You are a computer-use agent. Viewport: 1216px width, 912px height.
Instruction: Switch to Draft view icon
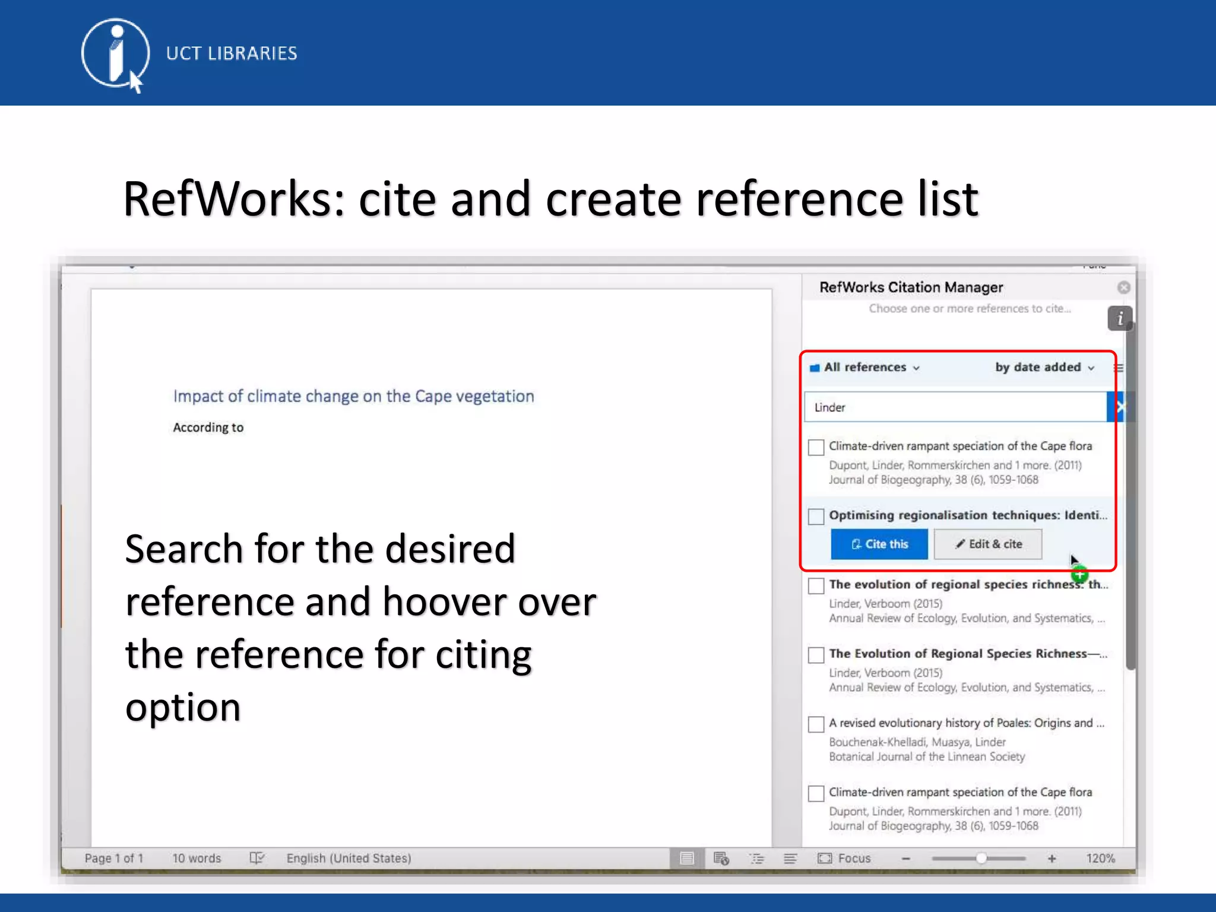(x=790, y=858)
